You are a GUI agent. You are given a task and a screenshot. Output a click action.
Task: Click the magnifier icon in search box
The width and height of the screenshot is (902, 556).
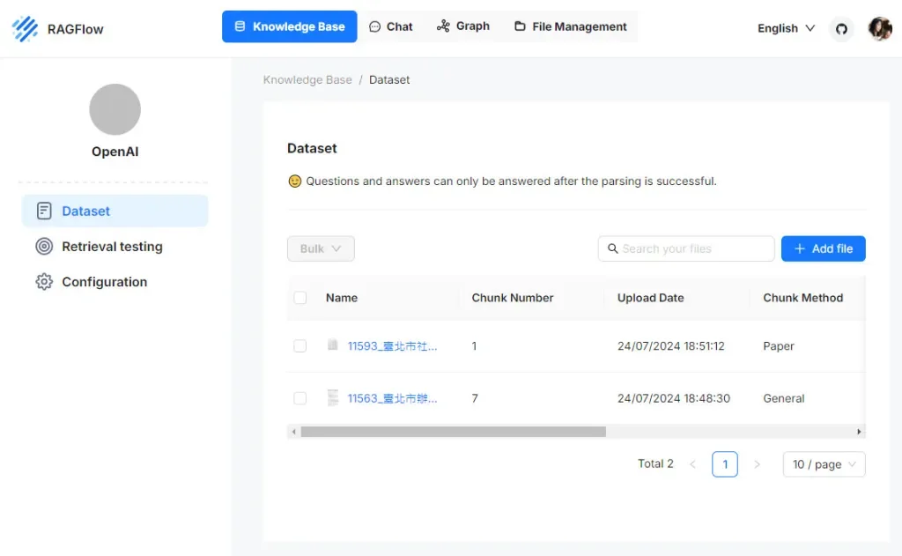pos(613,248)
